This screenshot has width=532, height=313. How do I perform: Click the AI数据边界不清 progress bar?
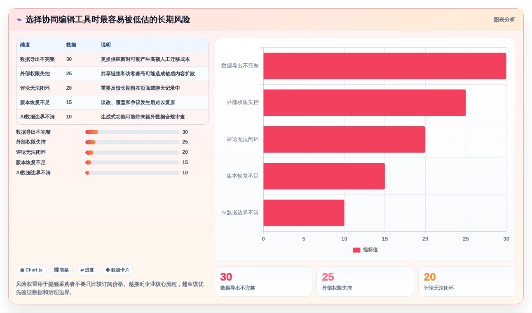[x=132, y=173]
